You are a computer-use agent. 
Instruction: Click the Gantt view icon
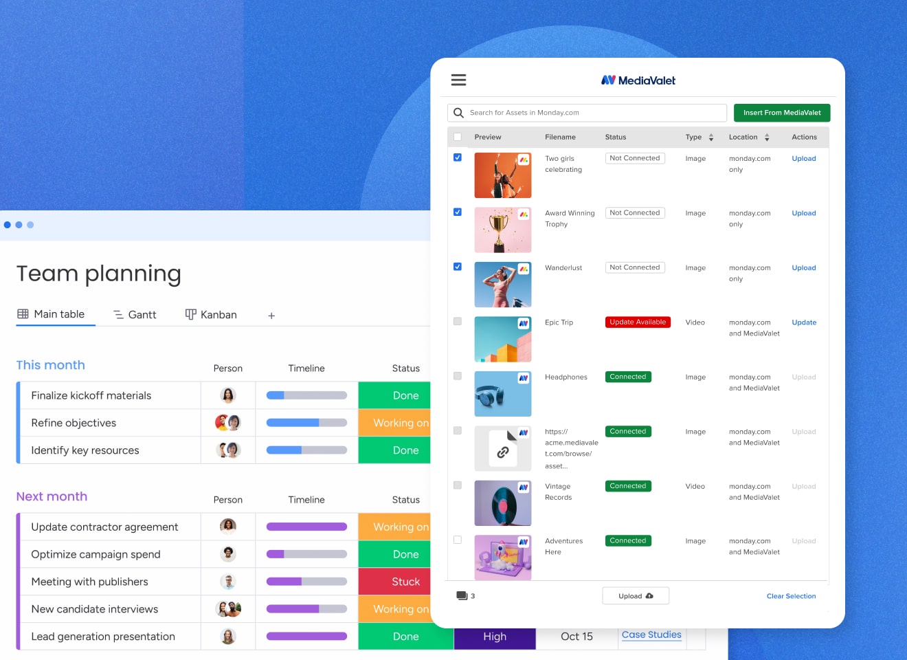(x=118, y=315)
